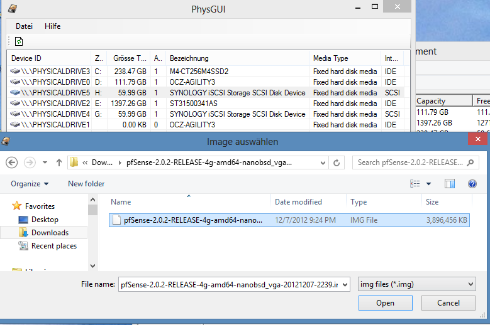This screenshot has height=325, width=490.
Task: Select Desktop in navigation pane
Action: coord(39,220)
